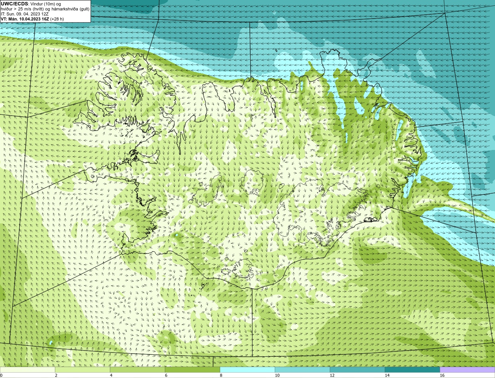Click the 'VT: Mán. 10.04.2023 16Z' valid time

pos(25,19)
